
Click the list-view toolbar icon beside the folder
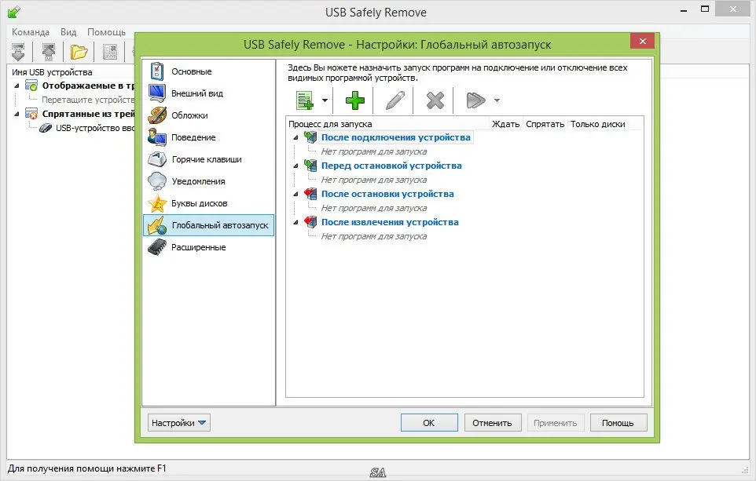pos(110,52)
